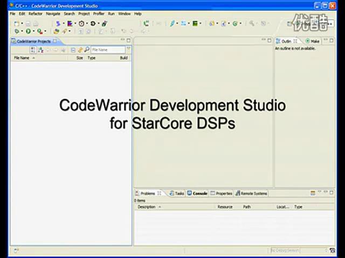Image resolution: width=345 pixels, height=258 pixels.
Task: Click the Open Type folder icon
Action: [x=56, y=31]
